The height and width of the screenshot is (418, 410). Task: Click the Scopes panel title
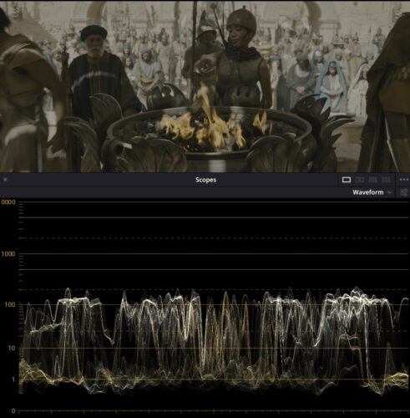(x=205, y=180)
